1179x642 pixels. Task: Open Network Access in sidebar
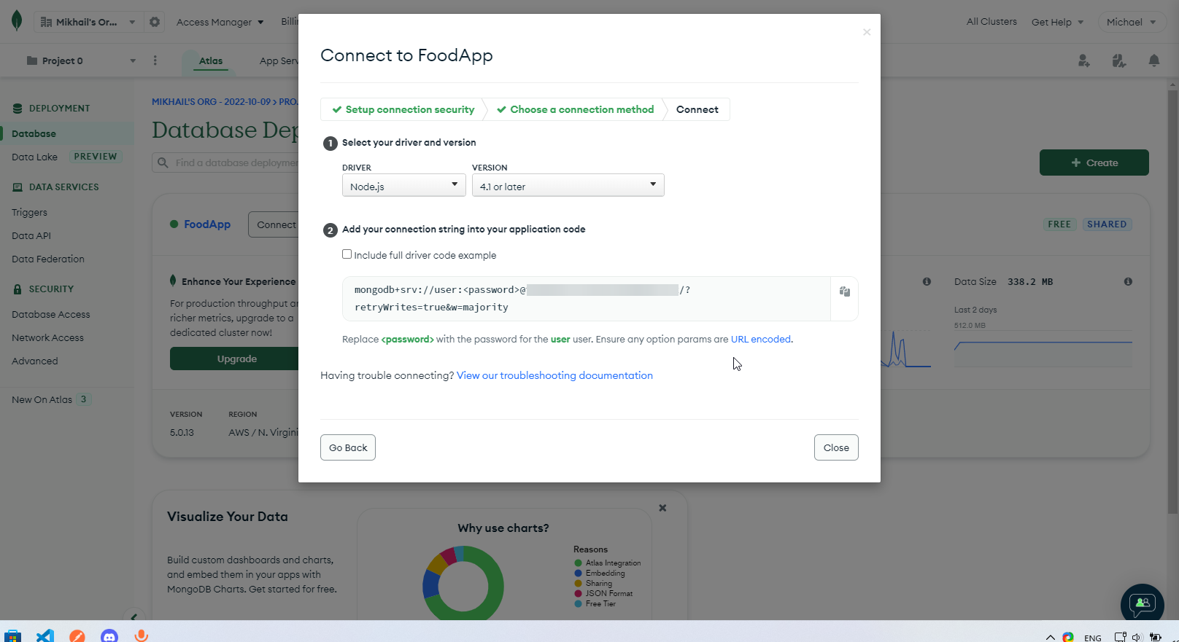coord(47,337)
